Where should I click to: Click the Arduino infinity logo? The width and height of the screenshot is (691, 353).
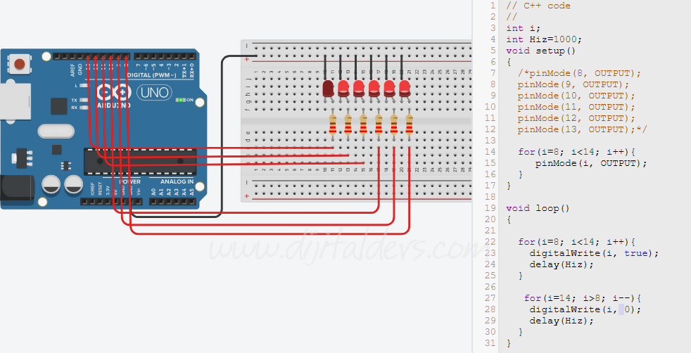[114, 92]
